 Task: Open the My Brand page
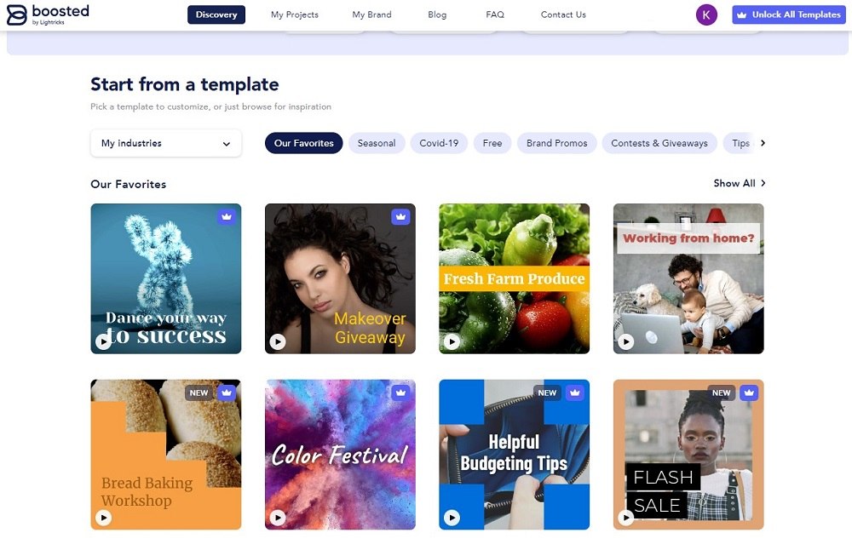(x=371, y=14)
